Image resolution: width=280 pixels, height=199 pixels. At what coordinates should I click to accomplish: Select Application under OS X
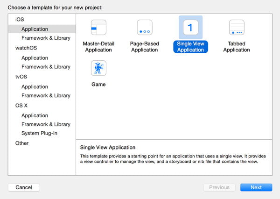tap(35, 115)
